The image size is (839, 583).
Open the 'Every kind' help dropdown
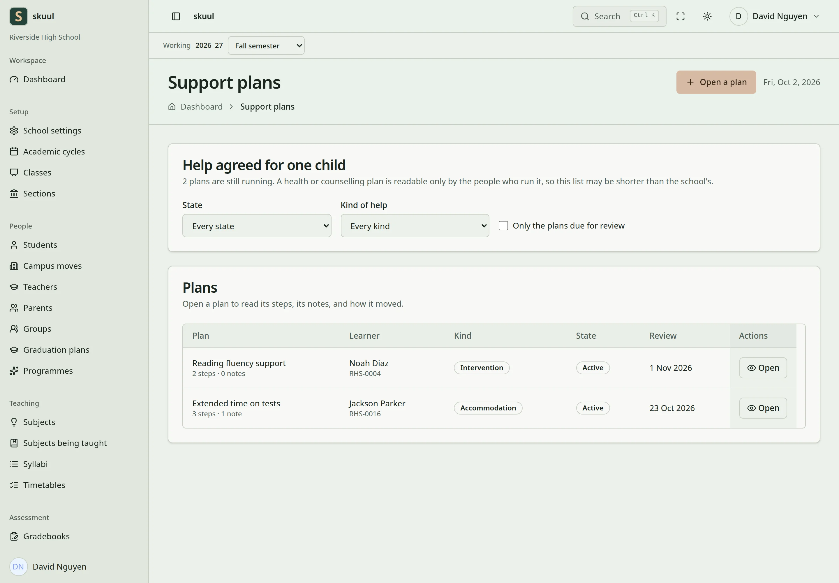click(415, 226)
